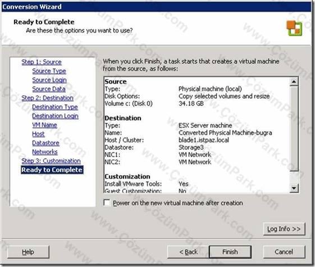Open the Source Login step

(49, 80)
